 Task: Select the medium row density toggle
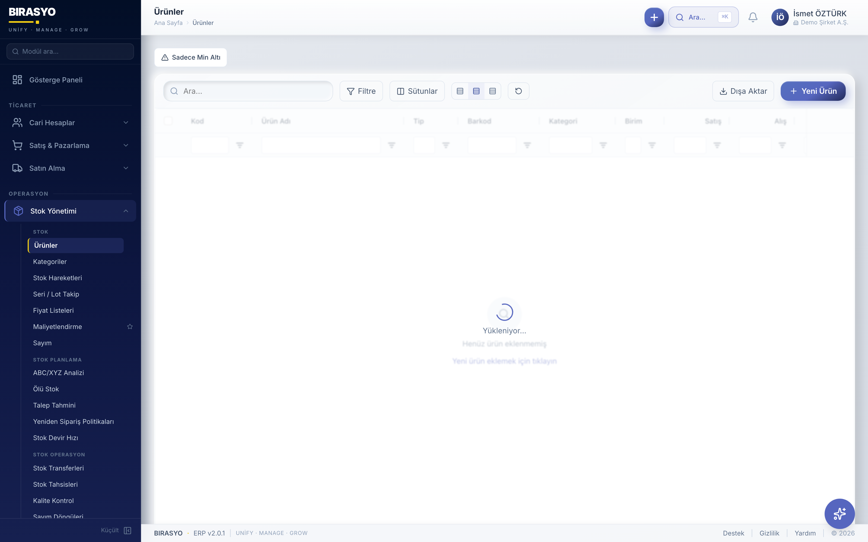[476, 91]
